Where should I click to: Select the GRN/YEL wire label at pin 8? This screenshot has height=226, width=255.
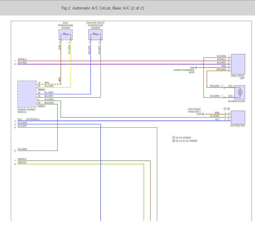pyautogui.click(x=22, y=163)
